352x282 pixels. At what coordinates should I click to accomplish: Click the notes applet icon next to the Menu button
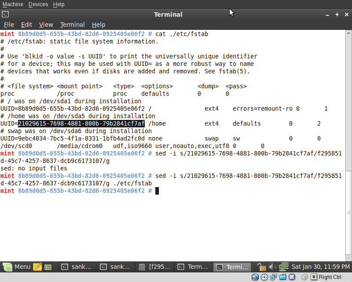point(38,267)
